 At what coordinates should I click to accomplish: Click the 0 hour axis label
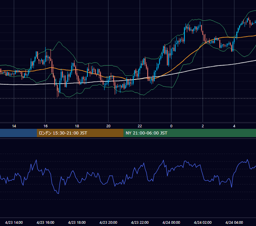171,126
